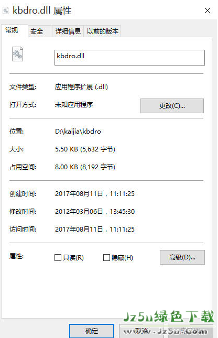
Task: Click the 取消 cancel button
Action: (x=143, y=331)
